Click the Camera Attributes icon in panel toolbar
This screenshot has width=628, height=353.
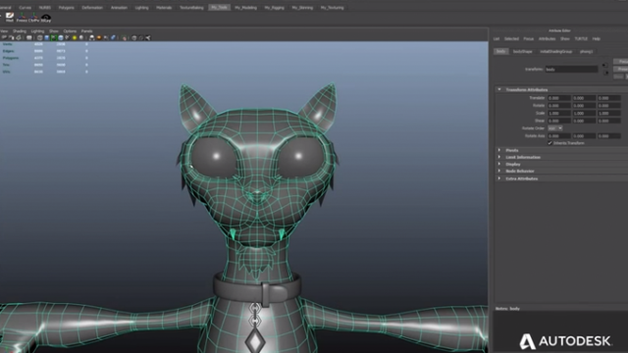[11, 37]
